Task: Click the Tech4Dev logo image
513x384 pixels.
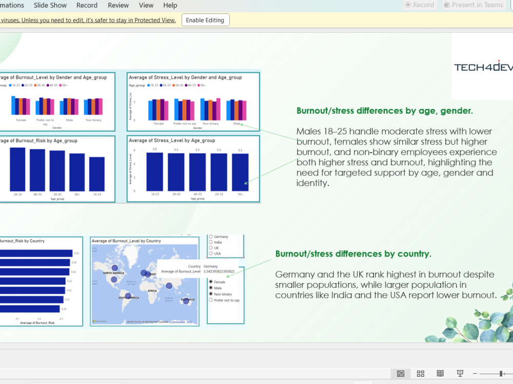Action: (x=483, y=66)
